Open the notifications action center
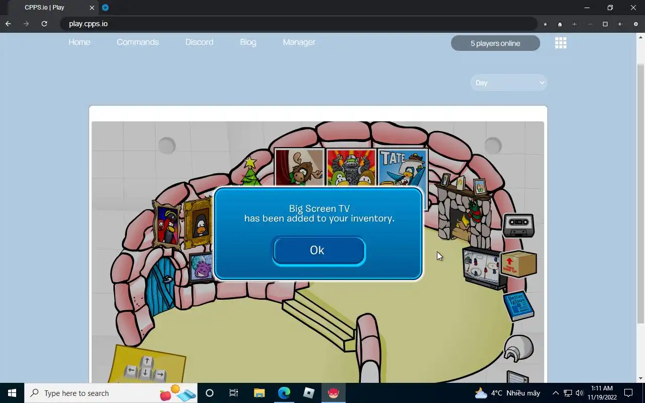645x403 pixels. click(x=628, y=393)
